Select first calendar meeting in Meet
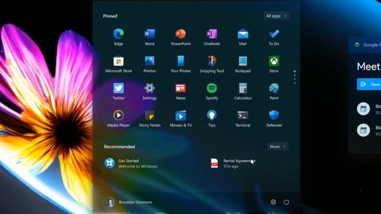The image size is (381, 214). pos(369,109)
